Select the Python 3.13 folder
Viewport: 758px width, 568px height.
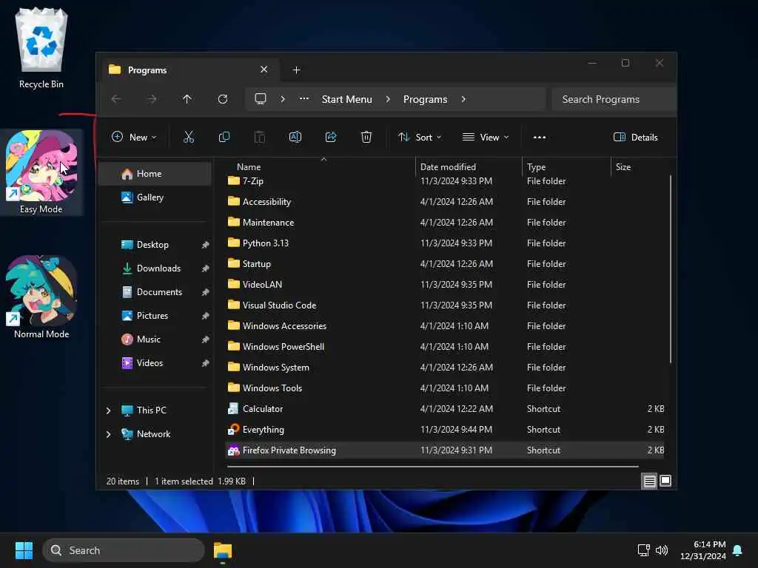click(x=445, y=243)
